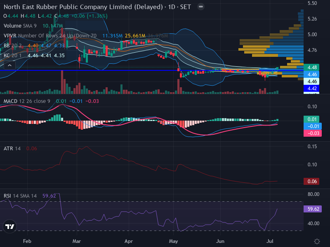Click the Jun date on time axis

pos(220,241)
